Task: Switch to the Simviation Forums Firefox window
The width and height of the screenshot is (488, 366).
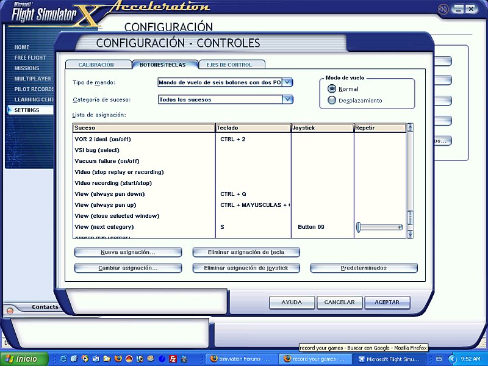Action: point(240,359)
